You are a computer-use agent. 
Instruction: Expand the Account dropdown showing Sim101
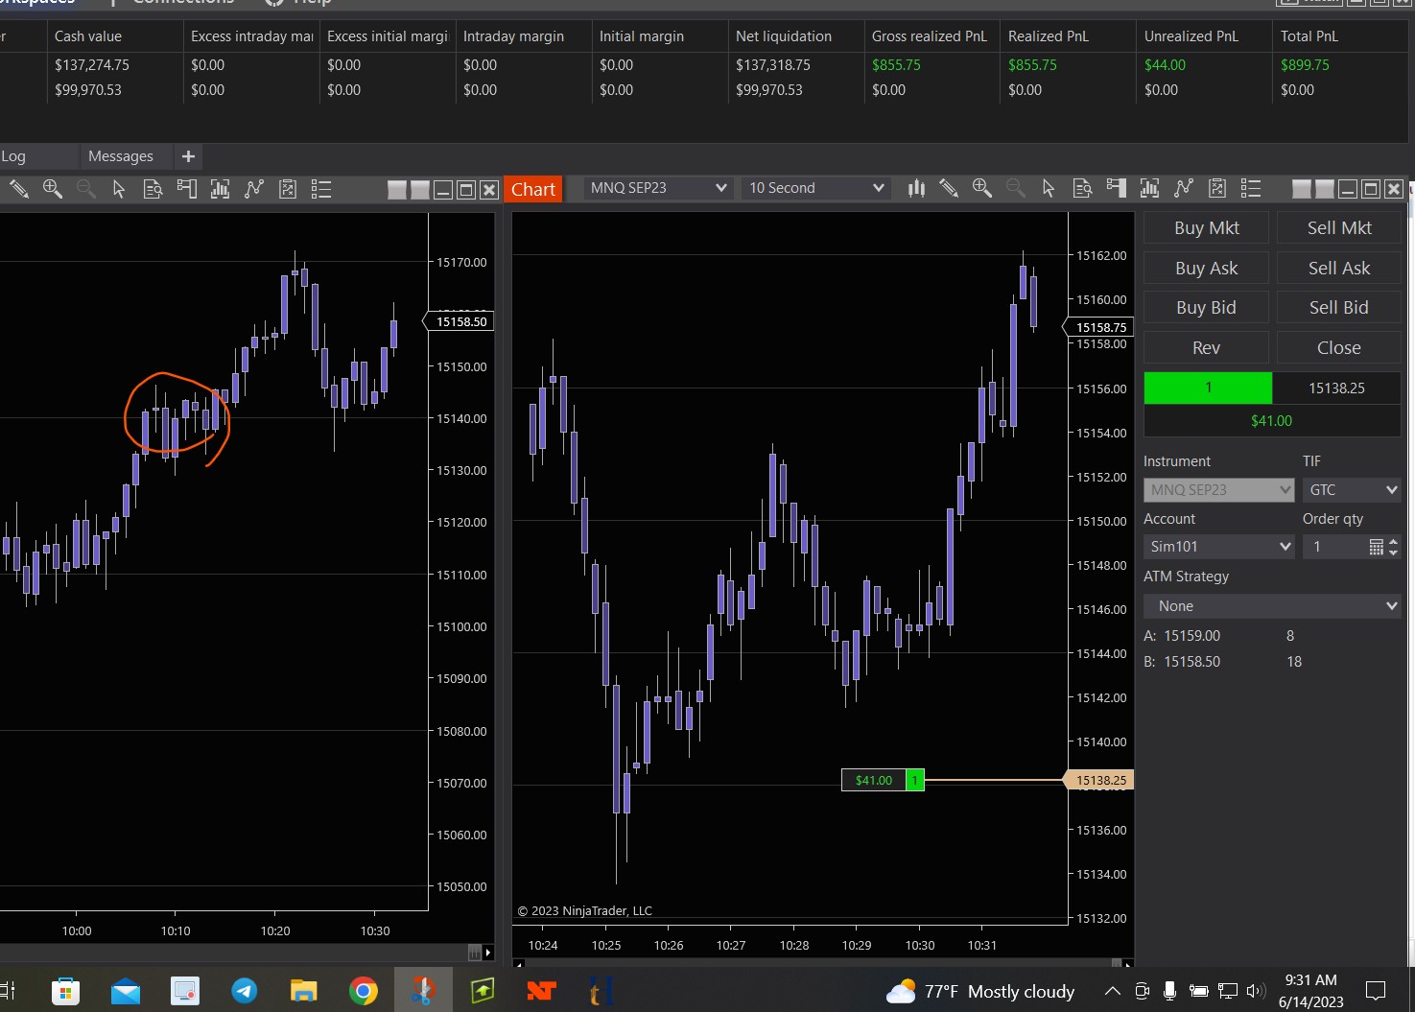[1219, 547]
